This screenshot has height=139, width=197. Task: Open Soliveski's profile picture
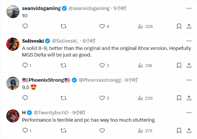point(13,44)
